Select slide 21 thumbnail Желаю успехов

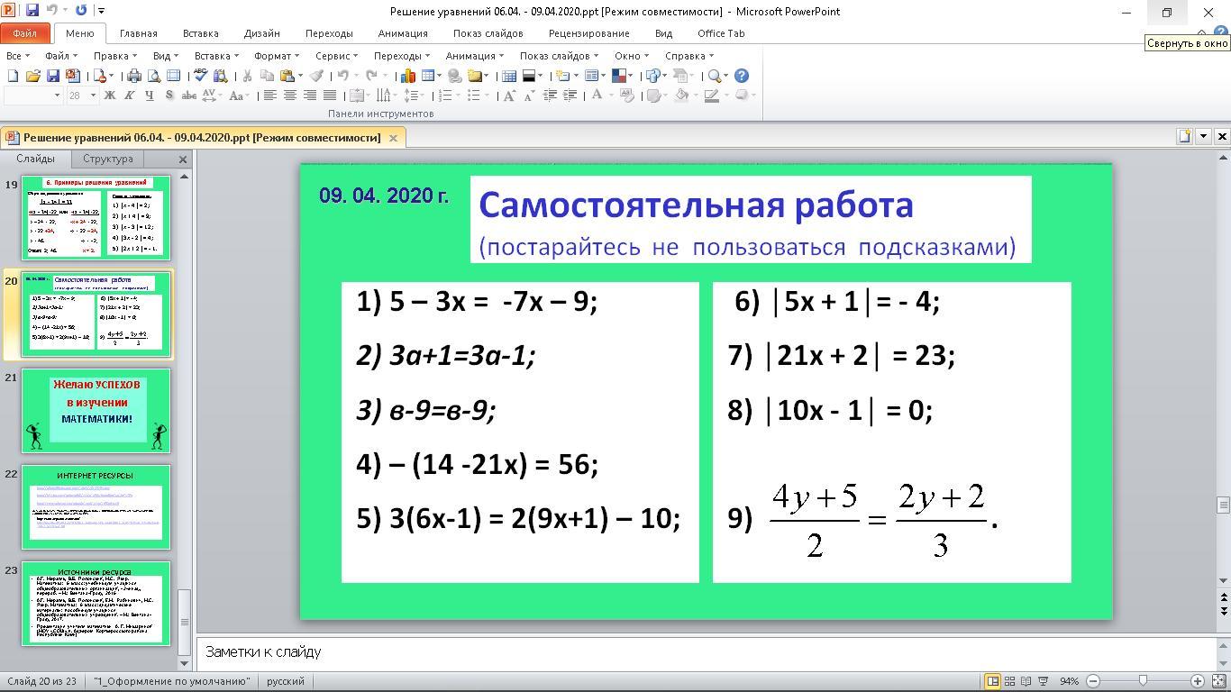coord(96,411)
